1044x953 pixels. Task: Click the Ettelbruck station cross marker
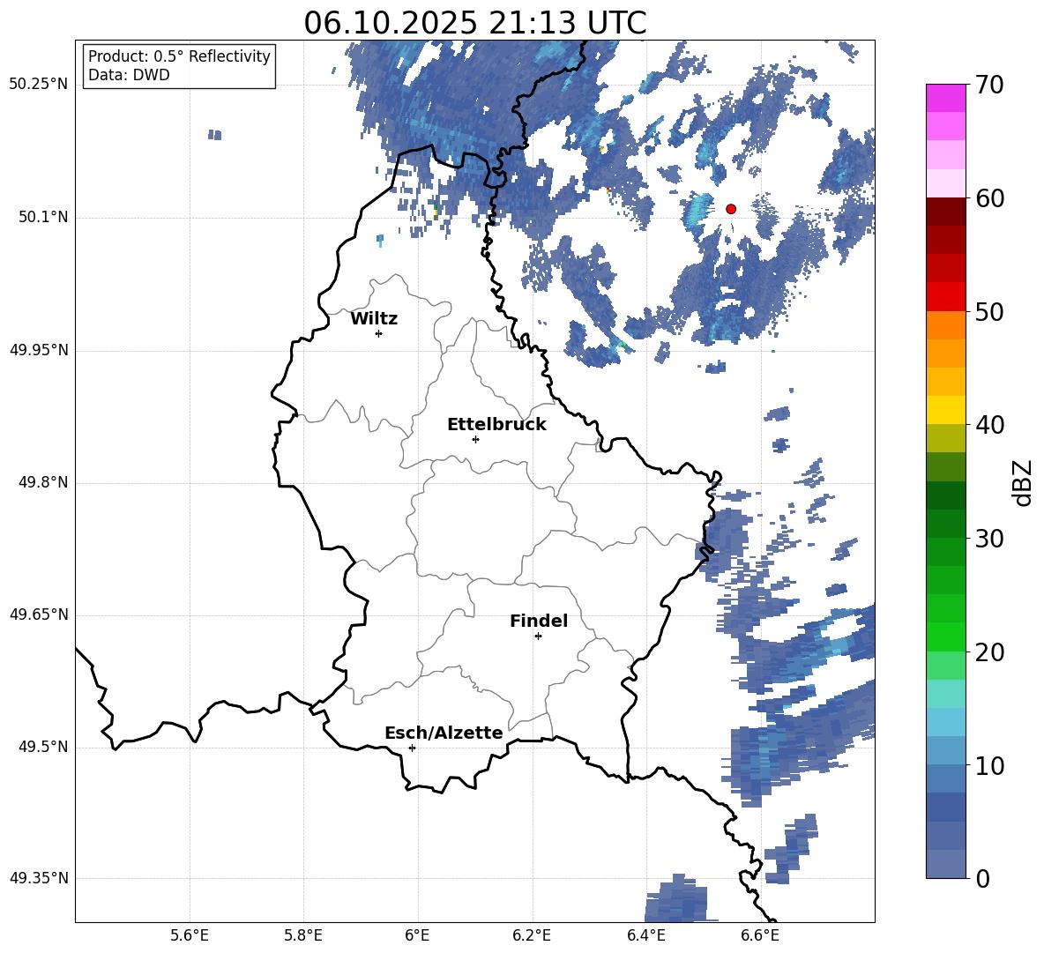(x=475, y=439)
